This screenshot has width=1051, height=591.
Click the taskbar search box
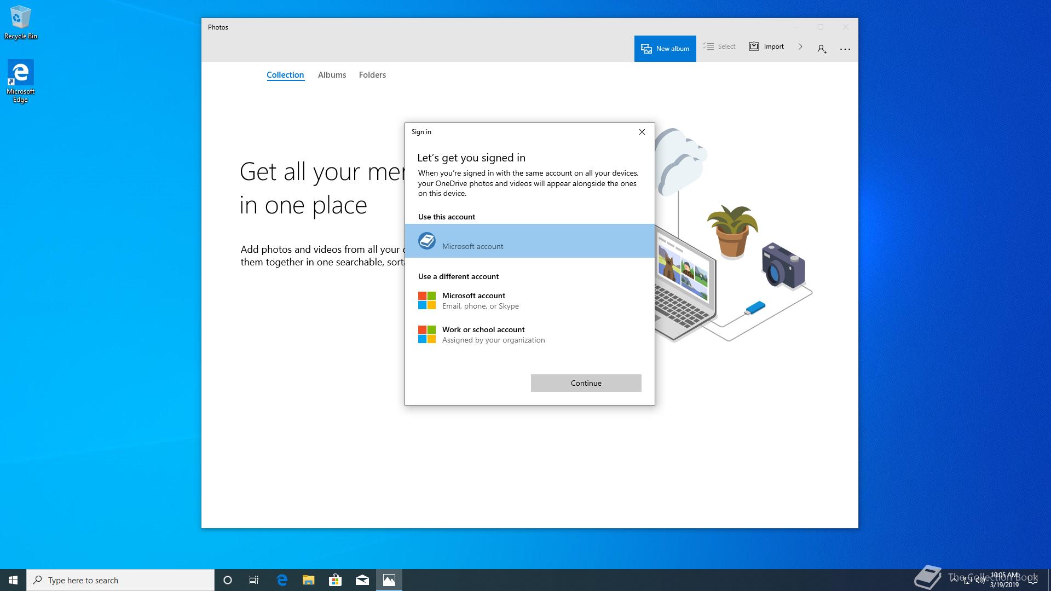(x=120, y=580)
